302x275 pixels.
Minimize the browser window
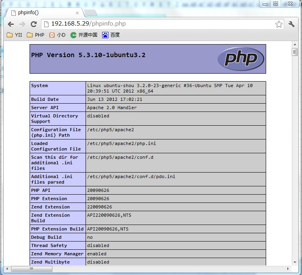(265, 4)
